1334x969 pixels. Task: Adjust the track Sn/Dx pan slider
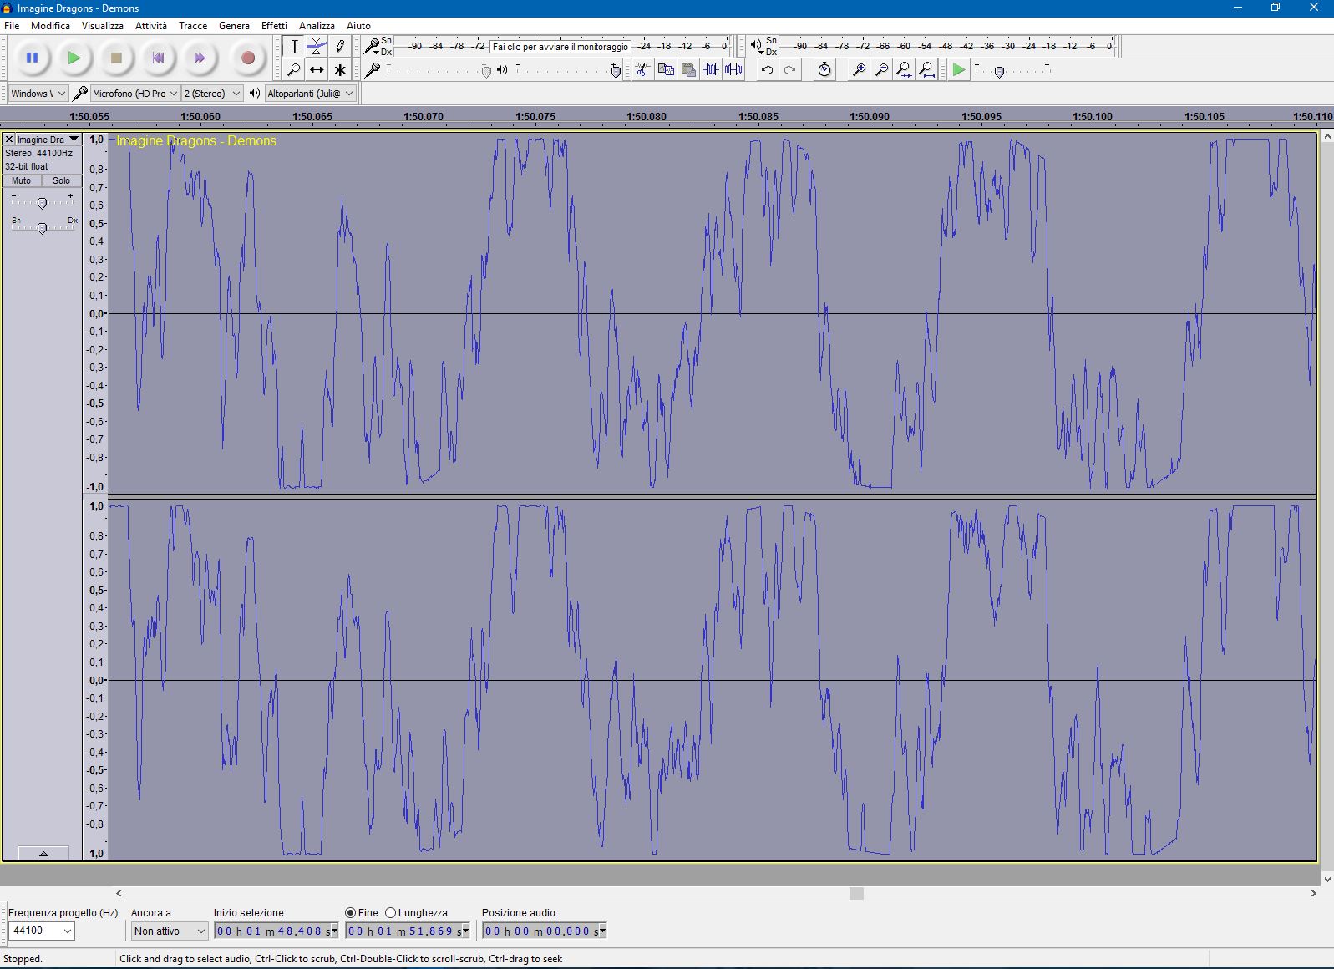[42, 227]
